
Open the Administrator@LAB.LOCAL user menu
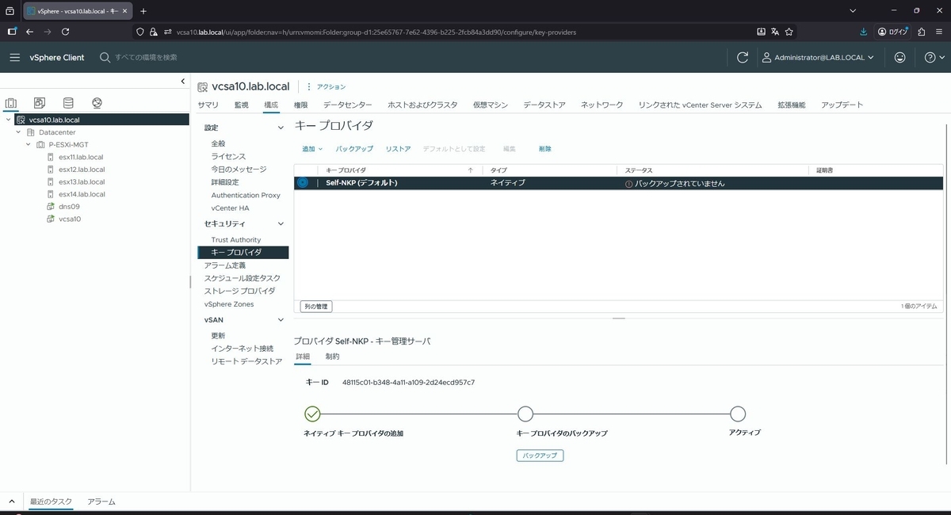(818, 57)
